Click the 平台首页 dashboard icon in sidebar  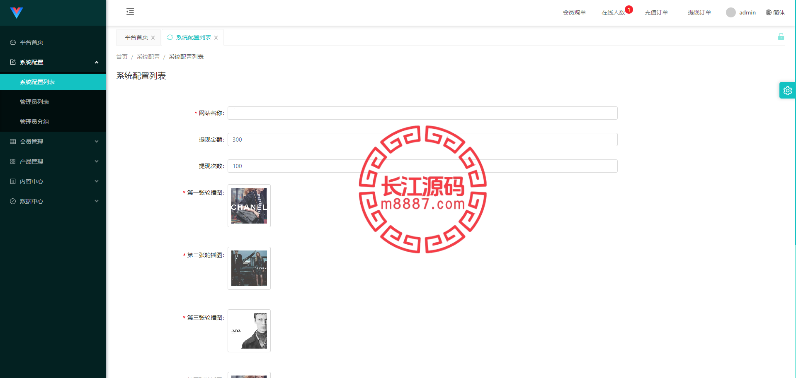point(13,42)
